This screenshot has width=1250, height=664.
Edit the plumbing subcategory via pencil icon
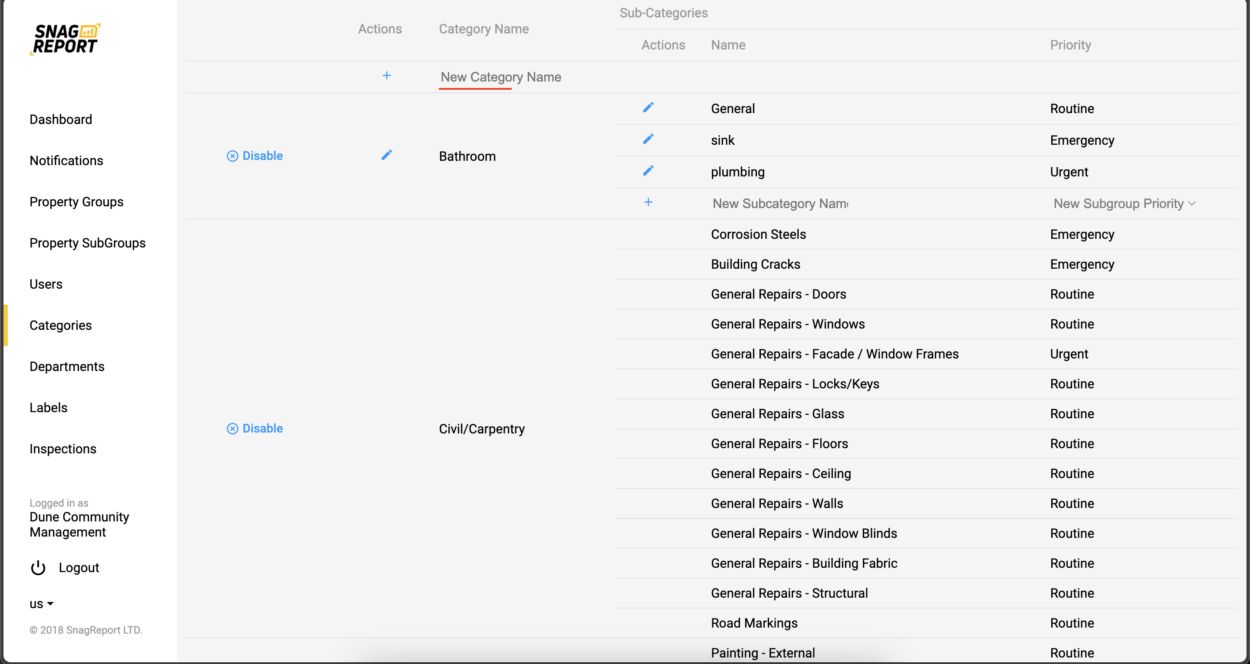click(648, 171)
